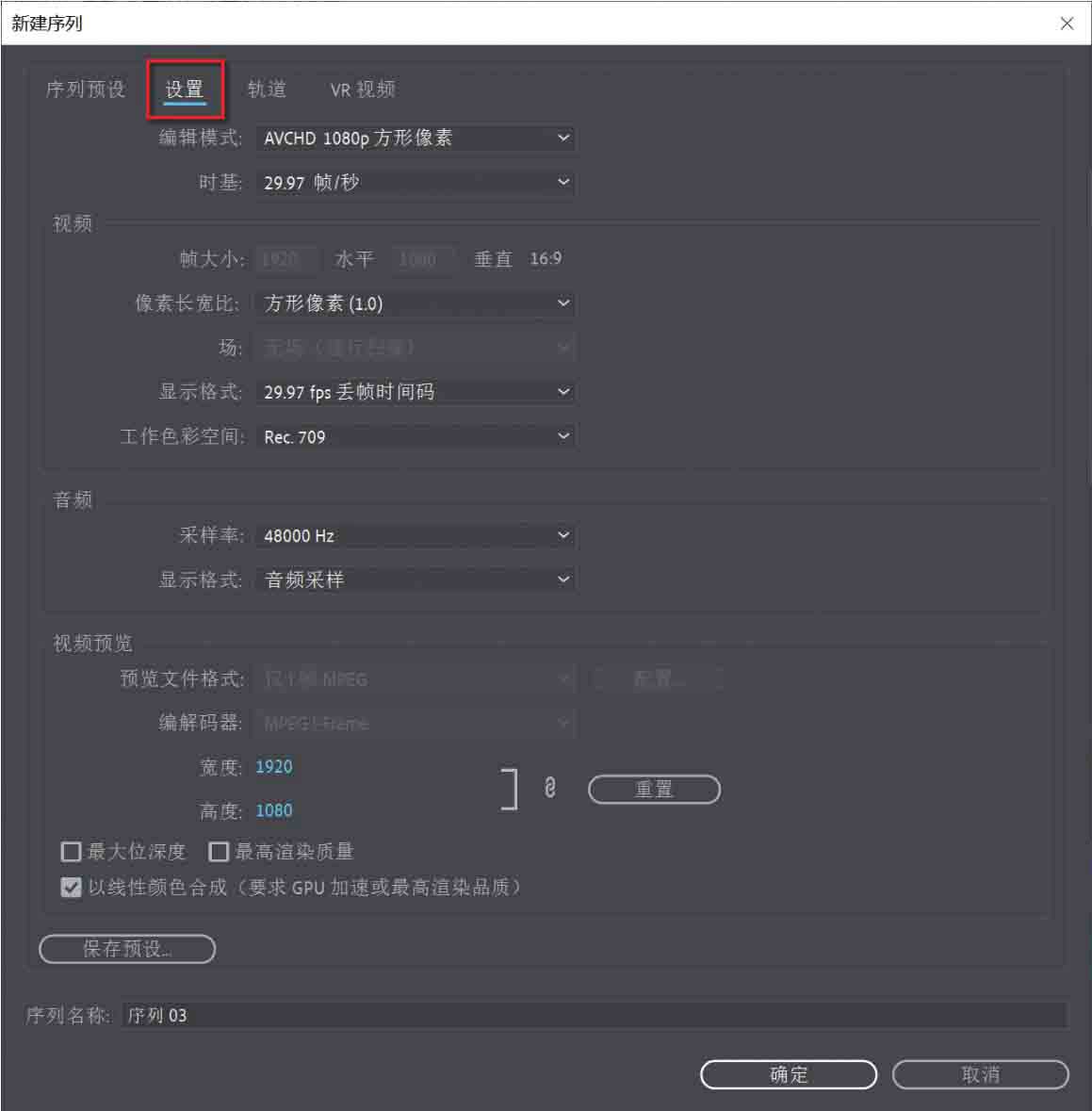
Task: Click the 保存预设 button
Action: (127, 949)
